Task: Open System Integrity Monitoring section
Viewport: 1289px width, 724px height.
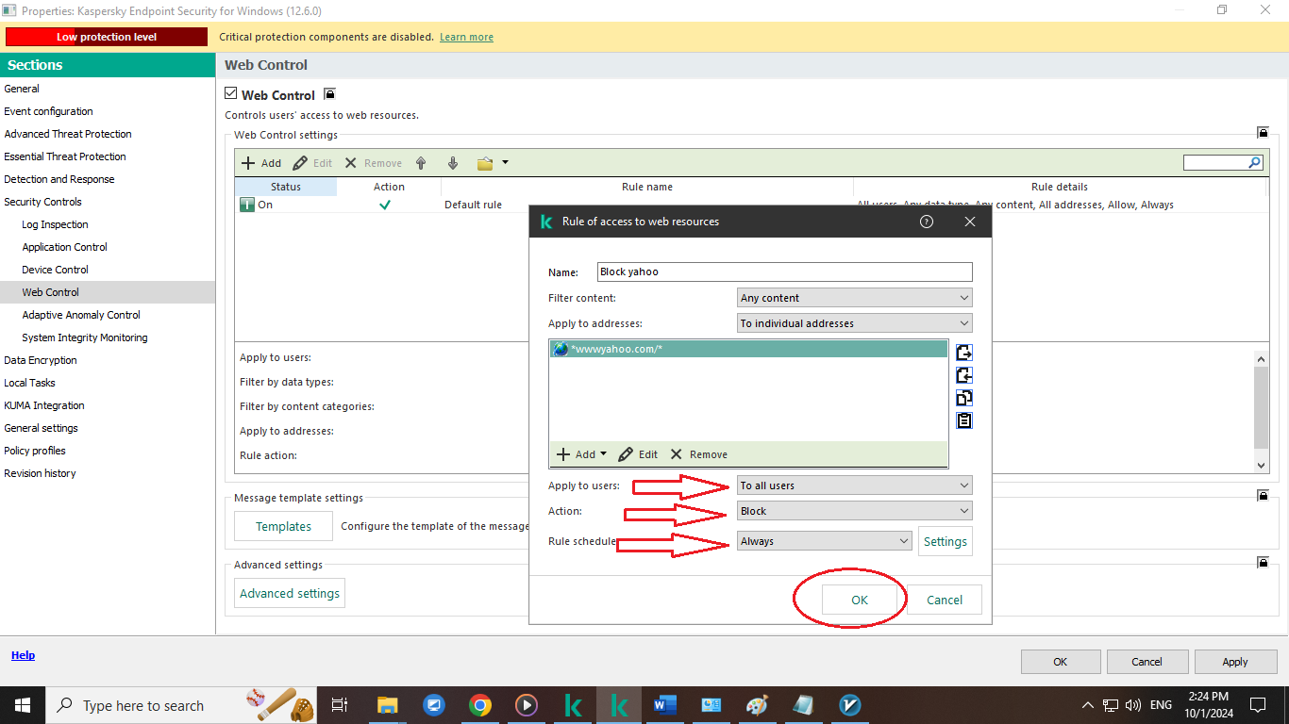Action: (x=85, y=337)
